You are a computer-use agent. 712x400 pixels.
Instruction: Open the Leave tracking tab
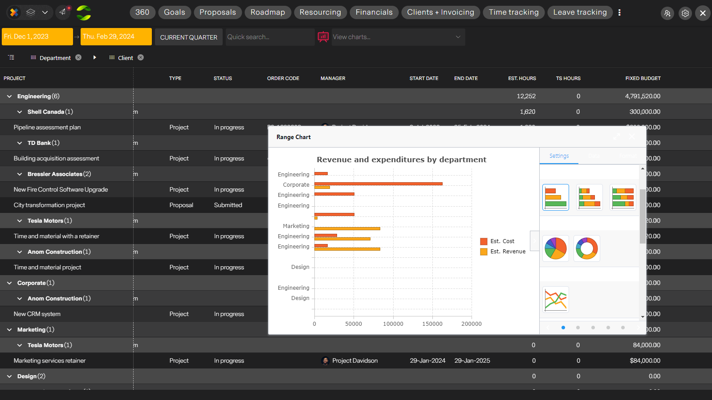coord(580,12)
